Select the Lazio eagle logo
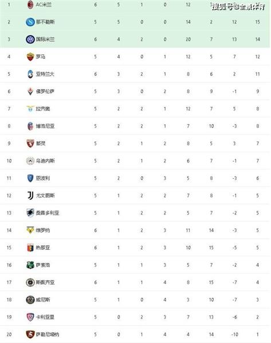Viewport: 271px width, 343px height. (x=30, y=109)
